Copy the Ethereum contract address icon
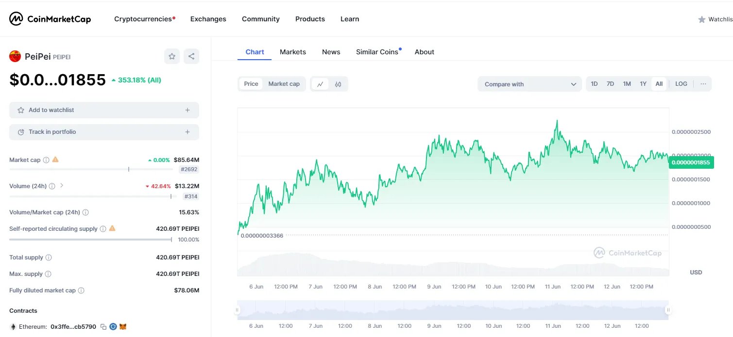 pyautogui.click(x=103, y=327)
